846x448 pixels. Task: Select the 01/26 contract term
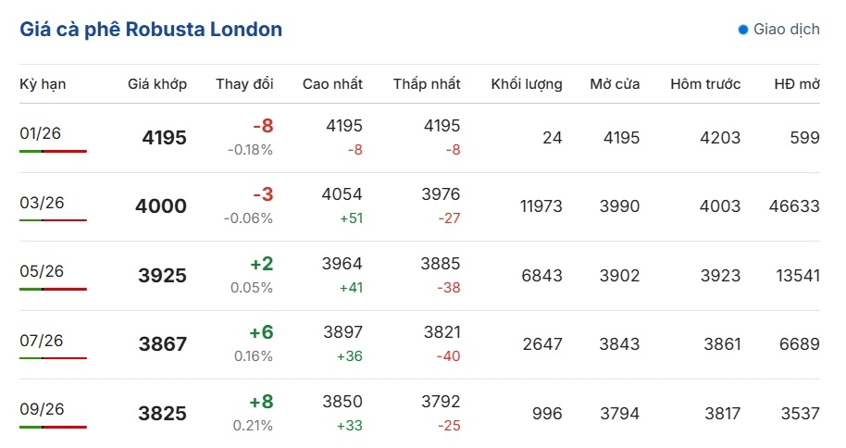(x=40, y=133)
